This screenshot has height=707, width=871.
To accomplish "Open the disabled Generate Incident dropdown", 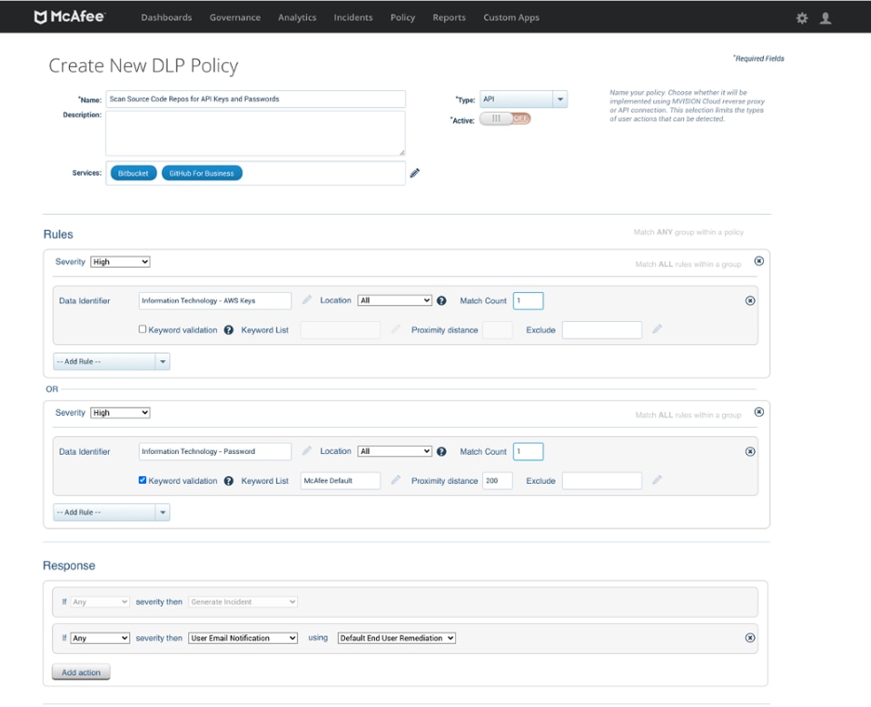I will (243, 602).
